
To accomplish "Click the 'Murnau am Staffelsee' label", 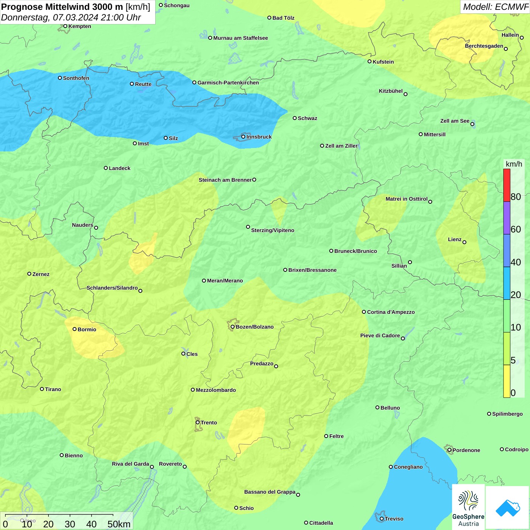I will (x=240, y=38).
